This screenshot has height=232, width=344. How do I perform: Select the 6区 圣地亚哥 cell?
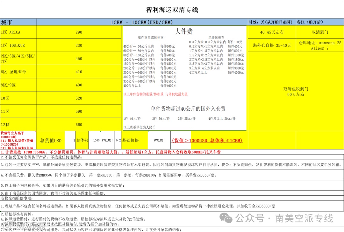pos(18,72)
